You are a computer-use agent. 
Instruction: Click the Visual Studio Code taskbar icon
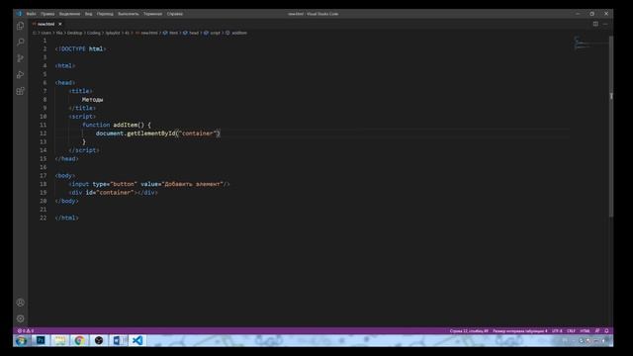tap(137, 340)
